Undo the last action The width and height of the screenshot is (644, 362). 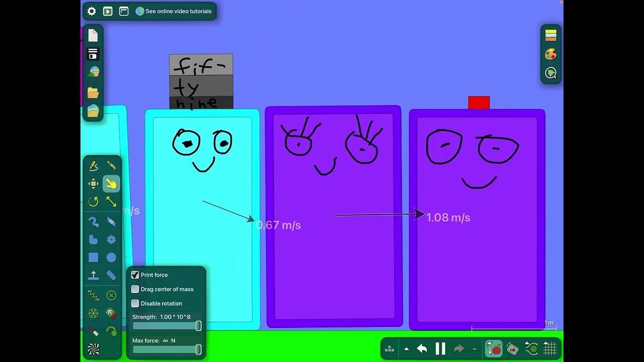point(422,349)
